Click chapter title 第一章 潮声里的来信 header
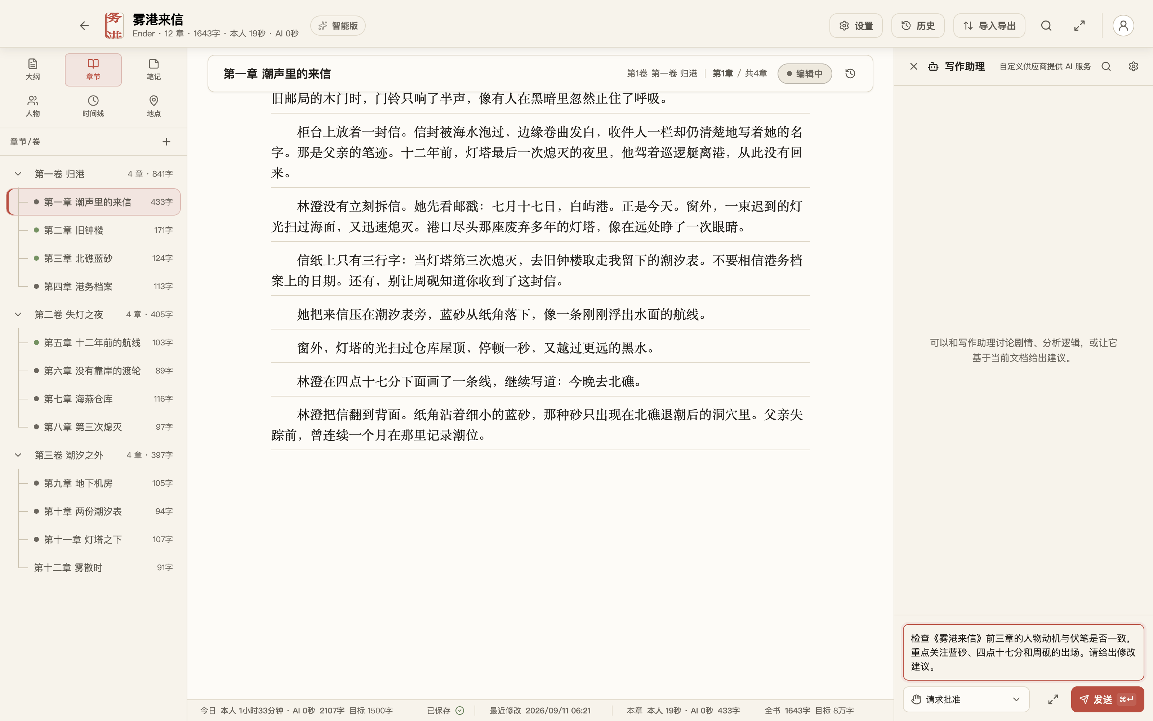1153x721 pixels. tap(277, 74)
